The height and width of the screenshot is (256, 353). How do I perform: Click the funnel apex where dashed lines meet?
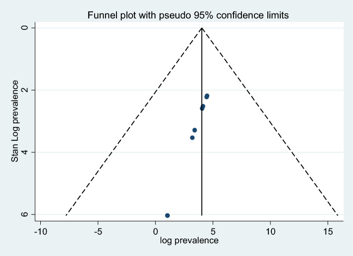click(202, 28)
